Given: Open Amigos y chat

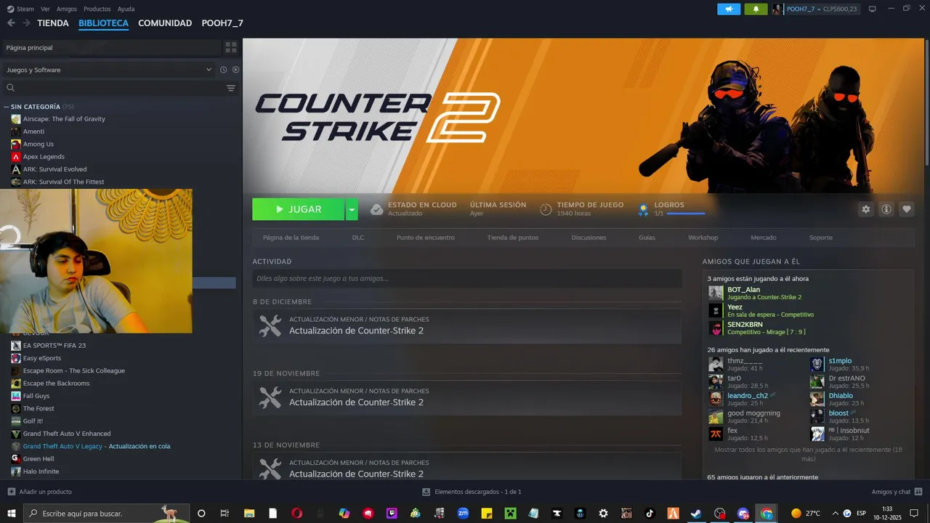Looking at the screenshot, I should [x=897, y=492].
